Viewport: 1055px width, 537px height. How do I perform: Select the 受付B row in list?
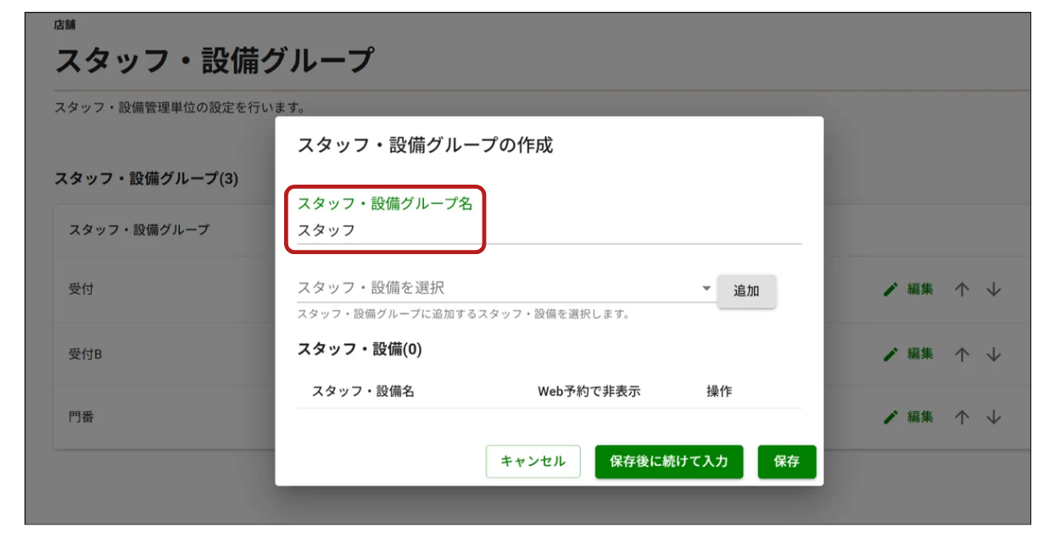tap(543, 354)
